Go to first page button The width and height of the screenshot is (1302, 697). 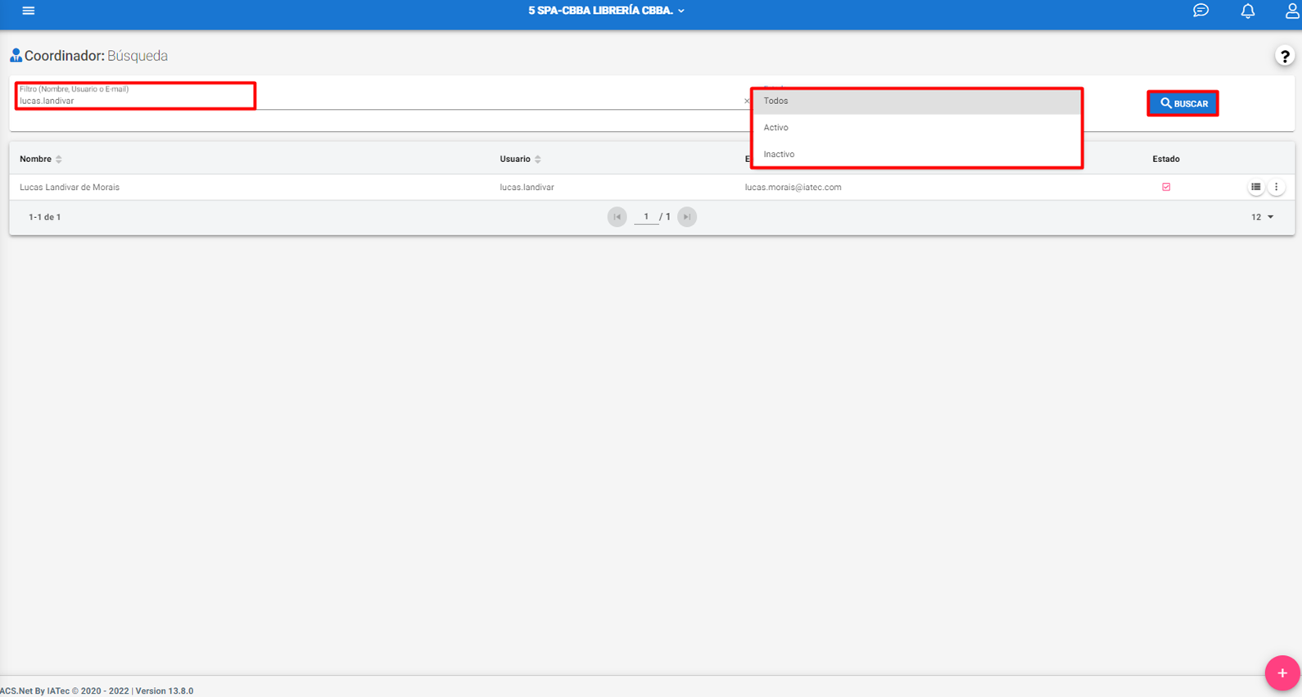(x=617, y=217)
